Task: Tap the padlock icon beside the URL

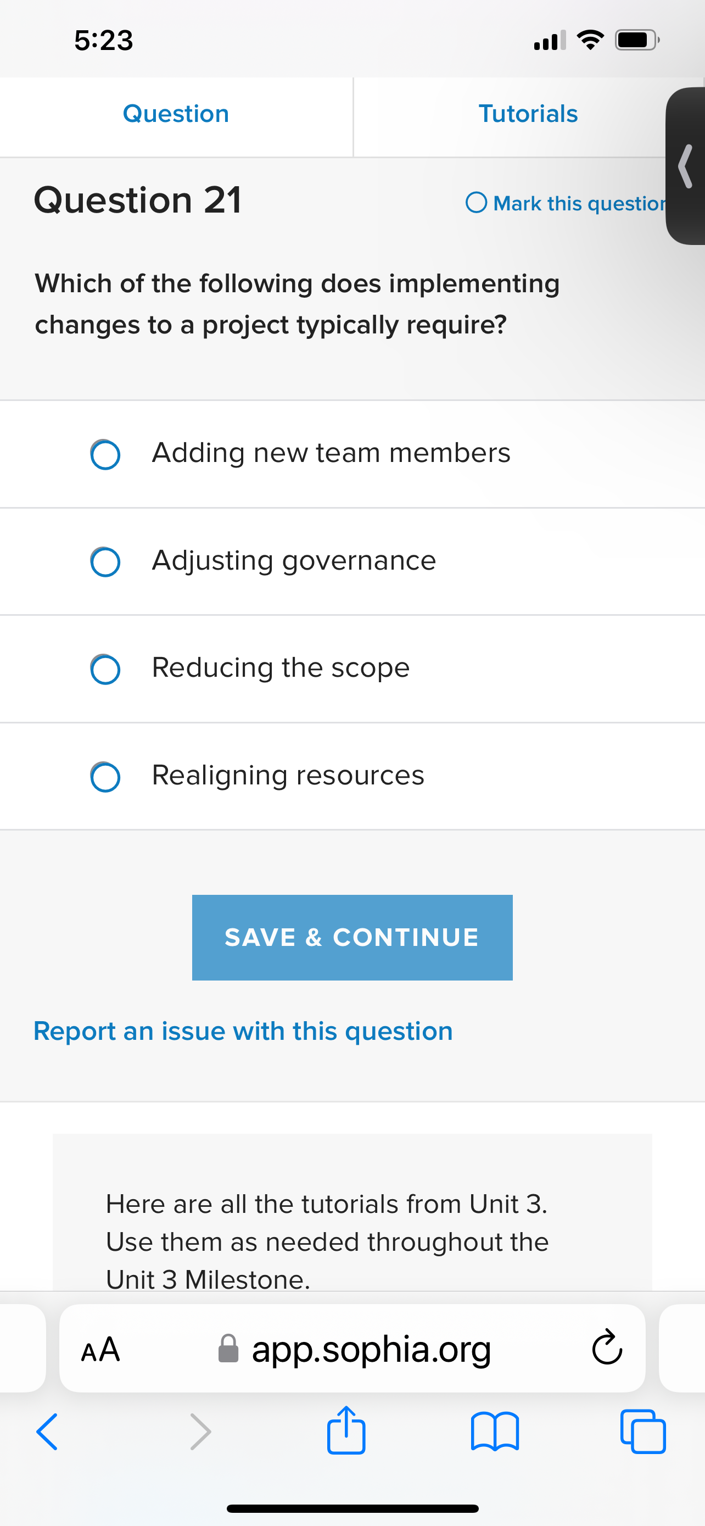Action: [228, 1349]
